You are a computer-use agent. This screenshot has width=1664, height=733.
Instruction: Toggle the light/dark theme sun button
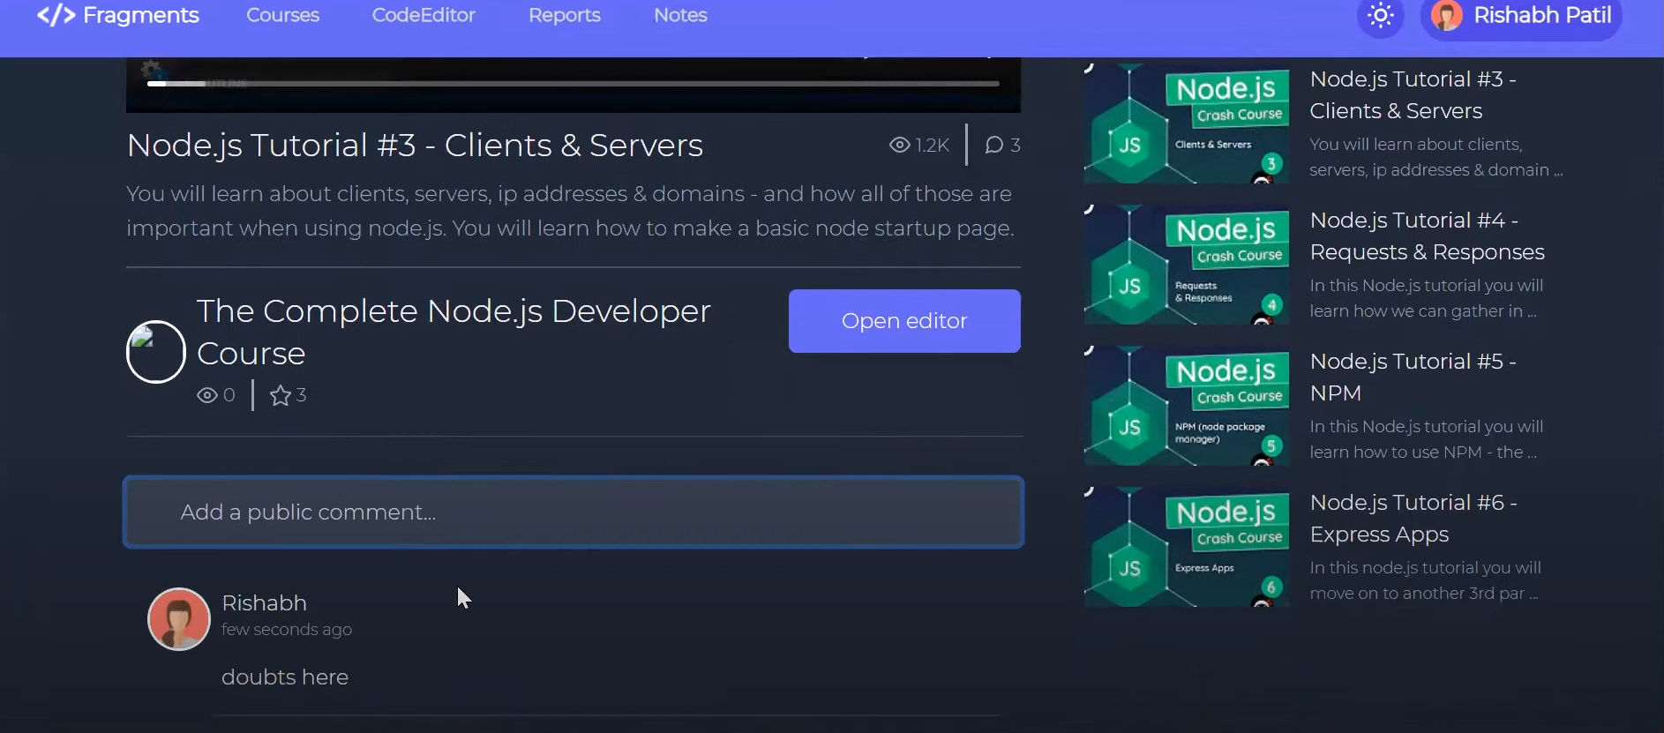coord(1380,16)
